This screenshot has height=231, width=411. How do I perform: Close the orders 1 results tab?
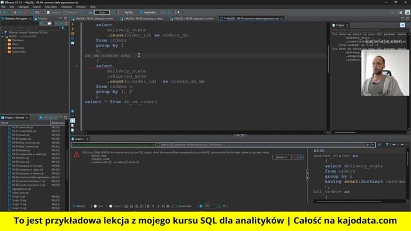[87, 139]
